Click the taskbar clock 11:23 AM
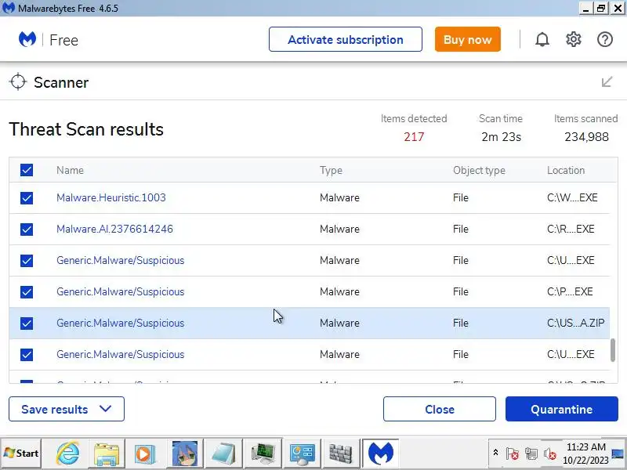The height and width of the screenshot is (470, 627). pos(585,446)
